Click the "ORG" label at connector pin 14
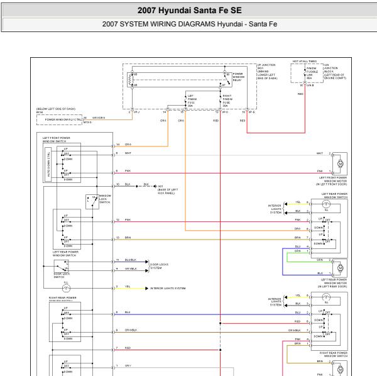 tap(128, 145)
